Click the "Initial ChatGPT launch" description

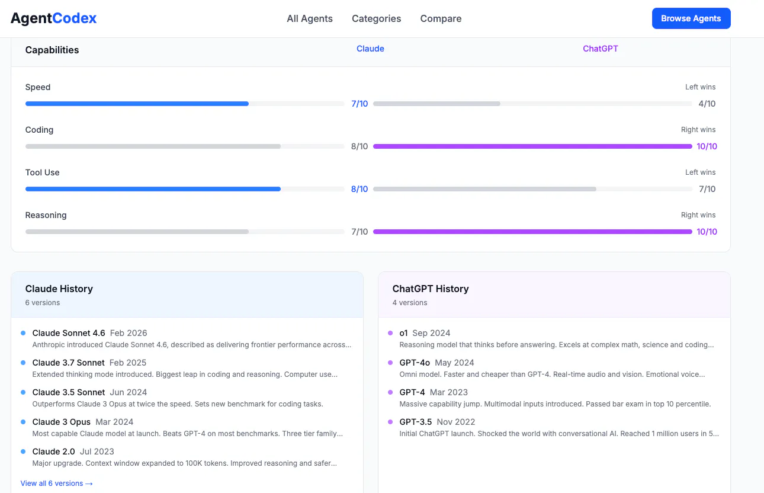(560, 434)
